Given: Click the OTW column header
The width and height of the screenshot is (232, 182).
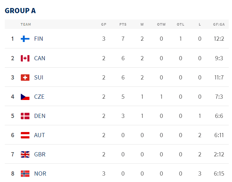Looking at the screenshot, I should click(161, 24).
